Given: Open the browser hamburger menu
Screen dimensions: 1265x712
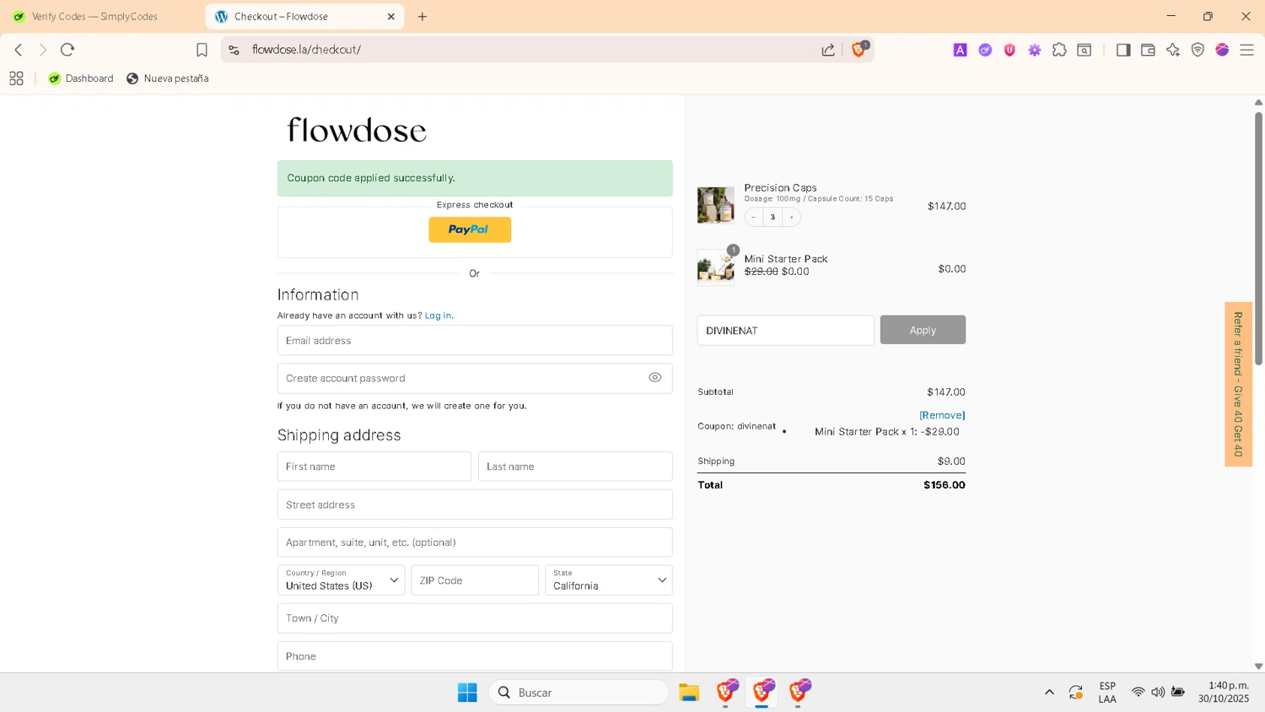Looking at the screenshot, I should (x=1246, y=50).
